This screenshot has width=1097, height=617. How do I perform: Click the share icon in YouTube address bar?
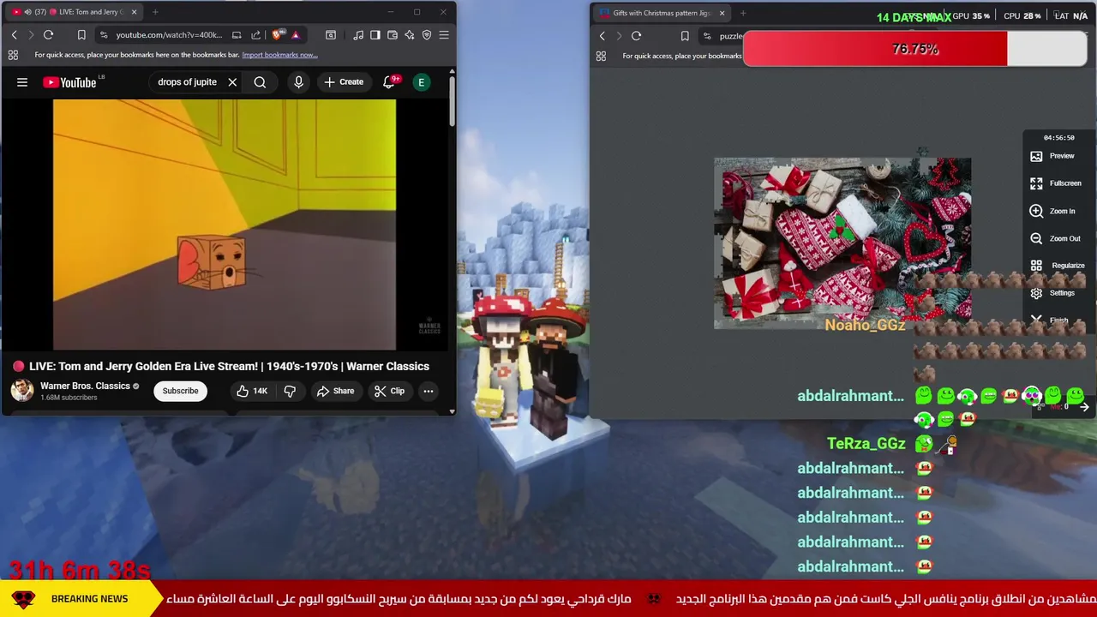(x=255, y=35)
